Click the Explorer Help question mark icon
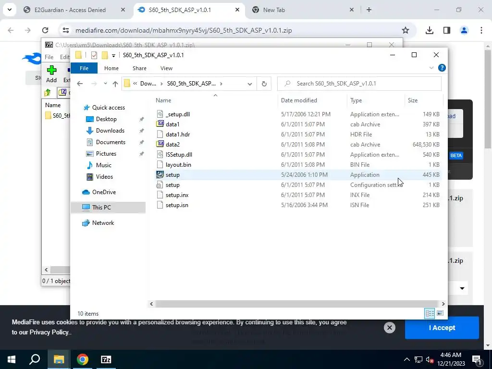The width and height of the screenshot is (492, 369). coord(442,68)
